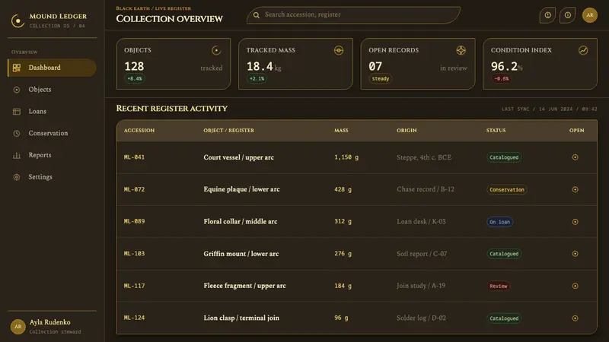Click the search magnifier icon
Viewport: 609px width, 342px height.
coord(257,15)
